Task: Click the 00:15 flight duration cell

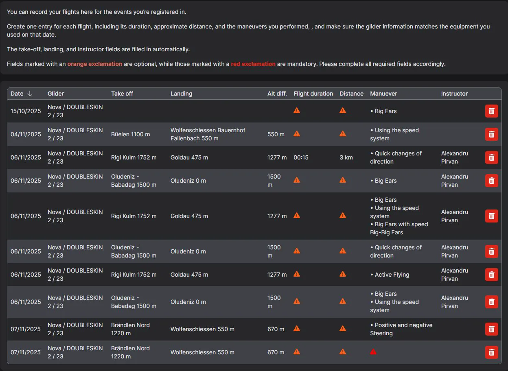Action: tap(301, 157)
